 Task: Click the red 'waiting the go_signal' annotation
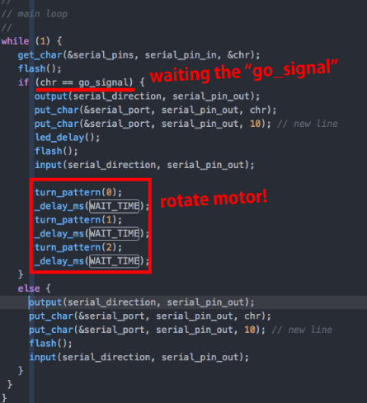pyautogui.click(x=244, y=72)
